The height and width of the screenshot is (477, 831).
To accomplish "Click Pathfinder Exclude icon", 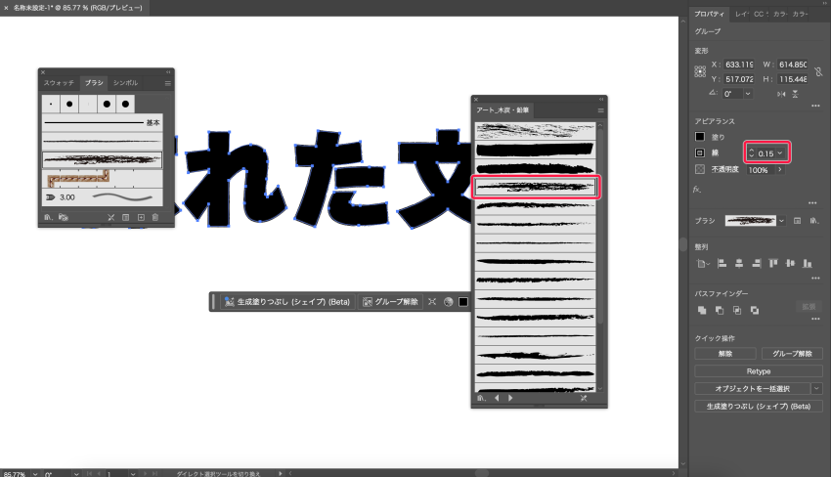I will point(754,310).
